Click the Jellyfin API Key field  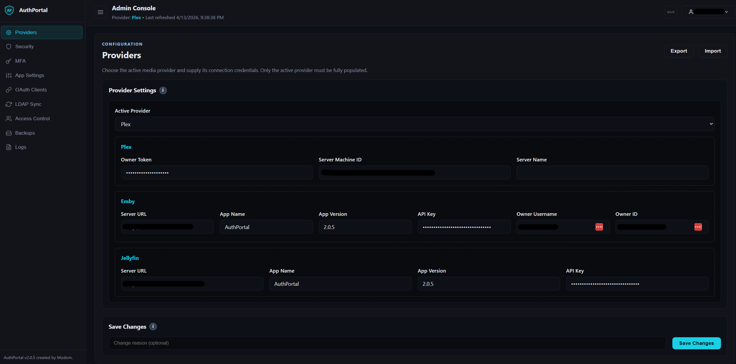click(x=637, y=284)
